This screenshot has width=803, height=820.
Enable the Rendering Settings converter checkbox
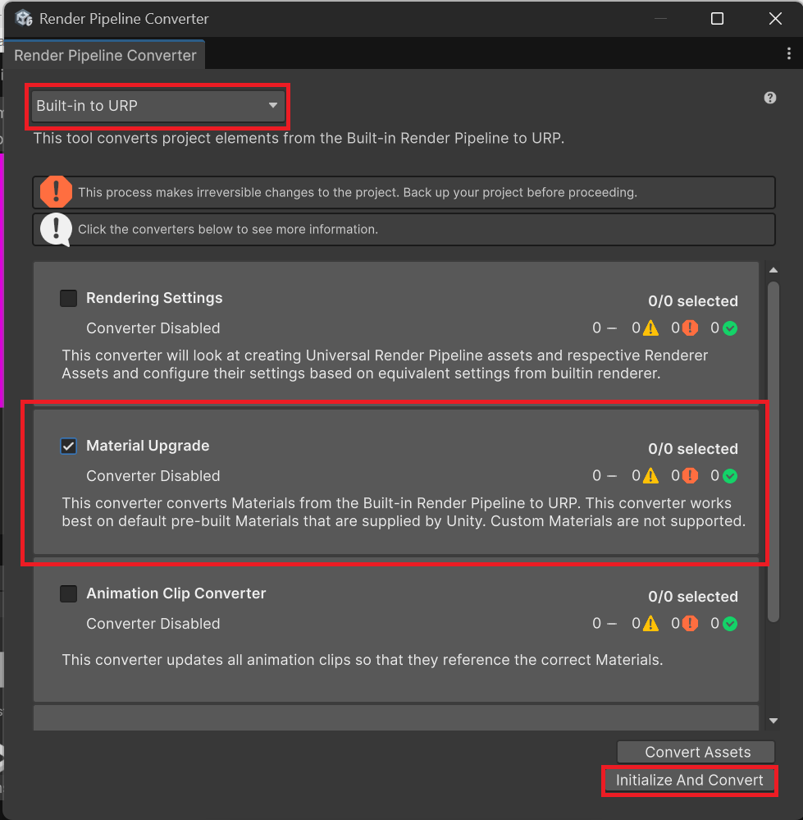point(69,298)
